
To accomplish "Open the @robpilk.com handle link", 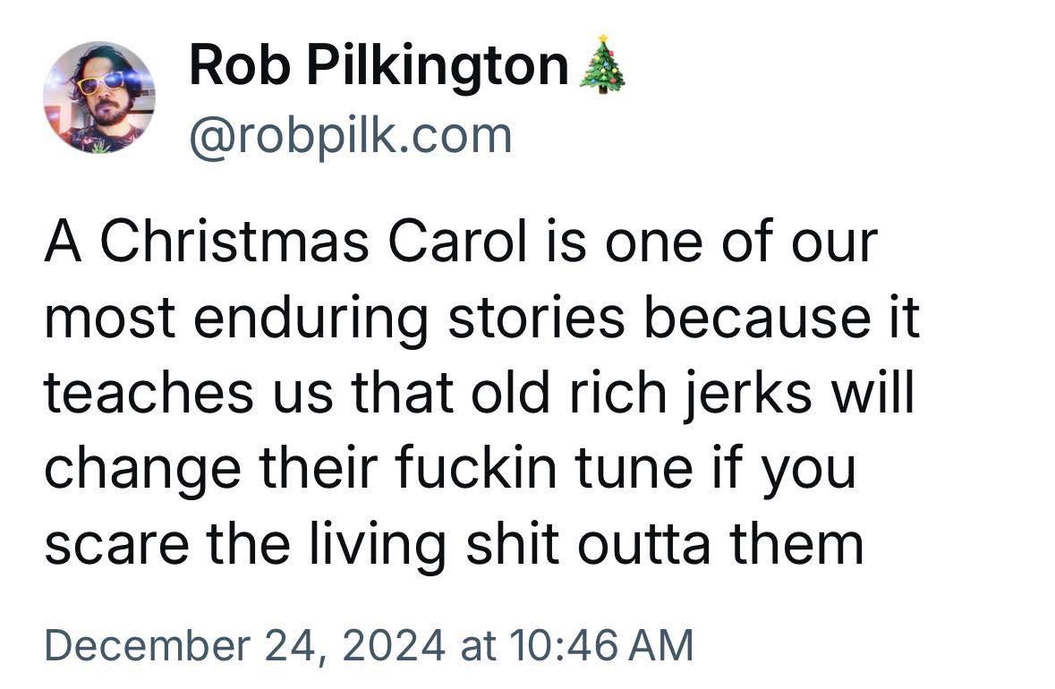I will pos(350,136).
